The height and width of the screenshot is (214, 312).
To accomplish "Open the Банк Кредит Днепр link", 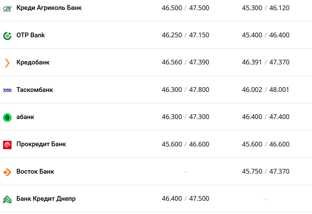I will pos(46,199).
